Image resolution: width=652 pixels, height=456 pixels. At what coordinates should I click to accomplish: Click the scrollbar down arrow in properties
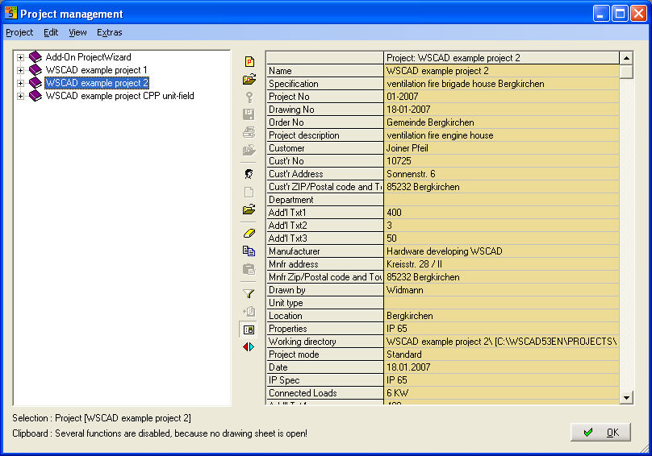(x=626, y=397)
